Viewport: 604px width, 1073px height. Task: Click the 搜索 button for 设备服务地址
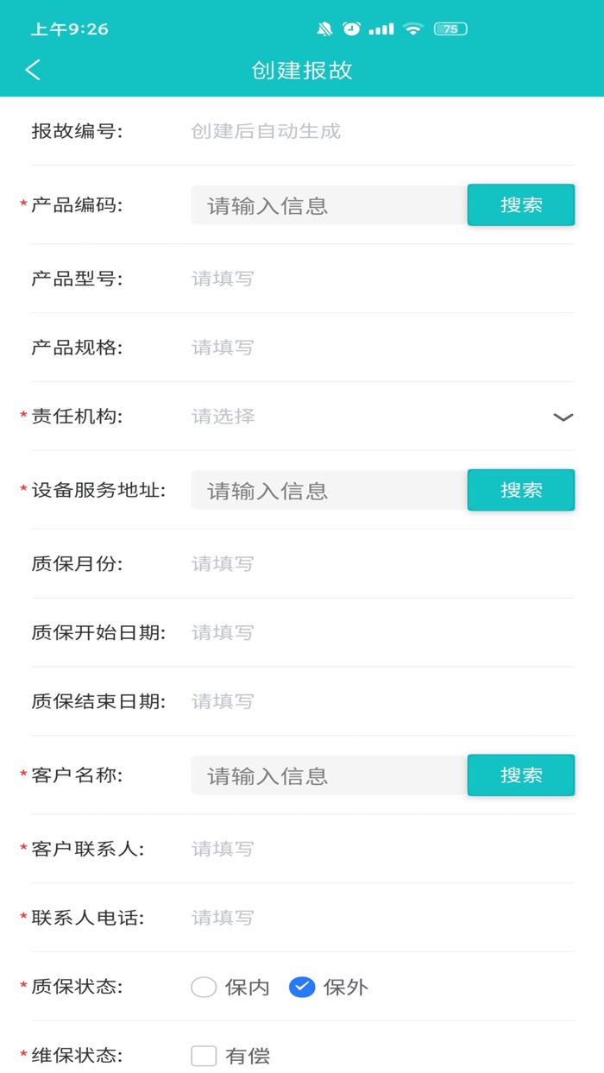[x=520, y=490]
